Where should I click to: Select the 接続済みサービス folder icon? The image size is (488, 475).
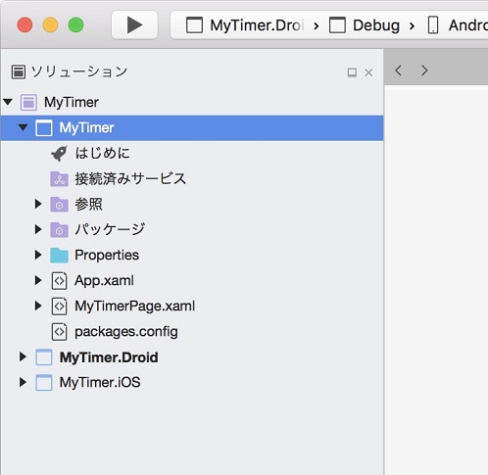tap(59, 179)
